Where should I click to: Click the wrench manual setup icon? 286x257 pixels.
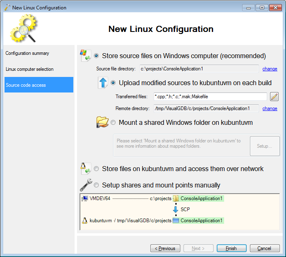point(86,185)
